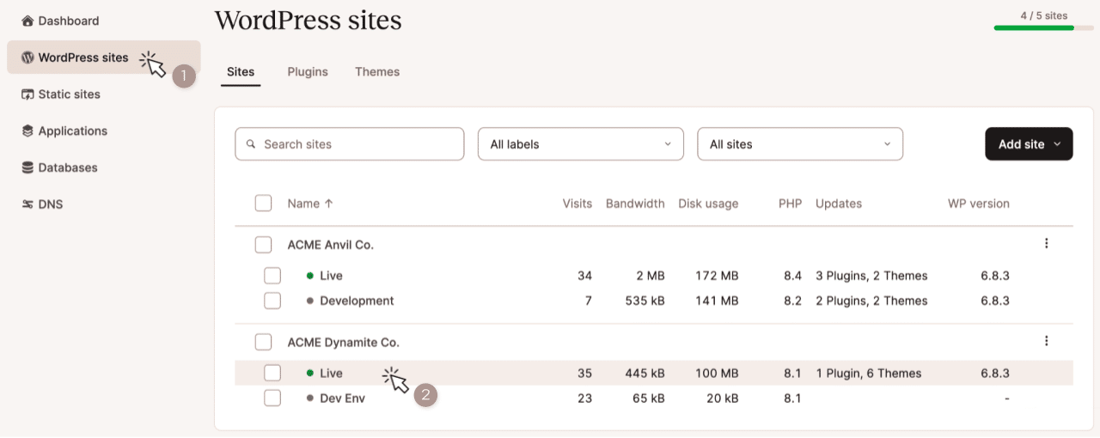Select the ACME Dynamite Co. Dev Env checkbox

(x=272, y=398)
